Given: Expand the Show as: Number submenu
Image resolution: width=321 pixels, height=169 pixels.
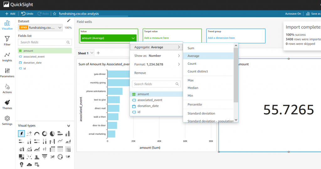Looking at the screenshot, I should (x=156, y=56).
